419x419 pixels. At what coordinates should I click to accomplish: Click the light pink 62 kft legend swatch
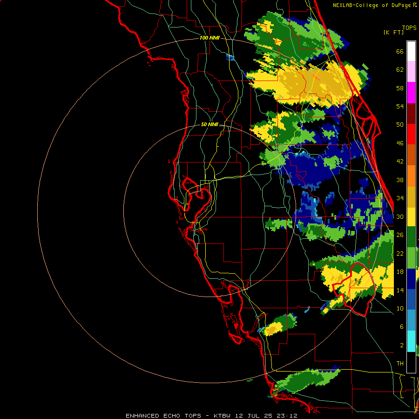tap(411, 72)
